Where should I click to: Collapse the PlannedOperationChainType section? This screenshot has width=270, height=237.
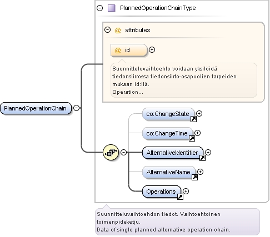99,8
